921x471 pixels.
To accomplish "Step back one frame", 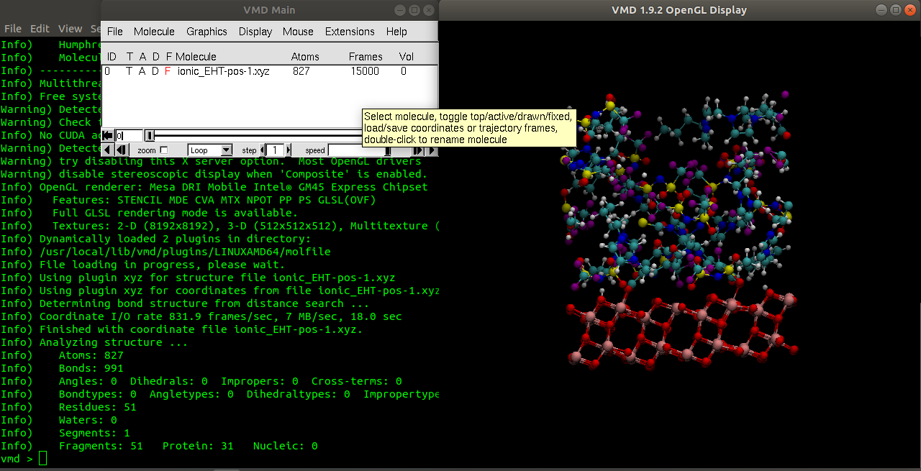I will tap(122, 150).
